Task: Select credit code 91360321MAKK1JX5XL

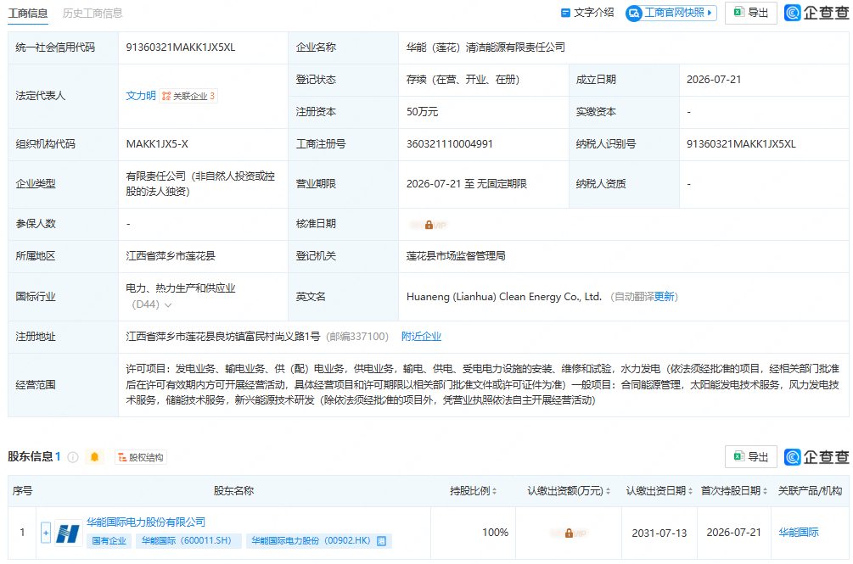Action: [181, 47]
